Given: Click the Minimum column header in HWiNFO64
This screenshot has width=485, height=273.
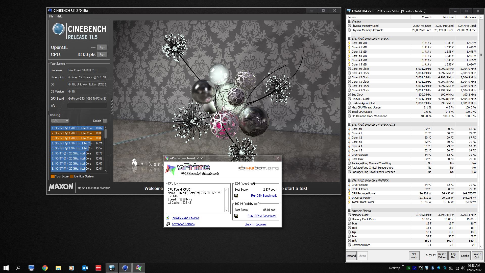Looking at the screenshot, I should (x=444, y=17).
